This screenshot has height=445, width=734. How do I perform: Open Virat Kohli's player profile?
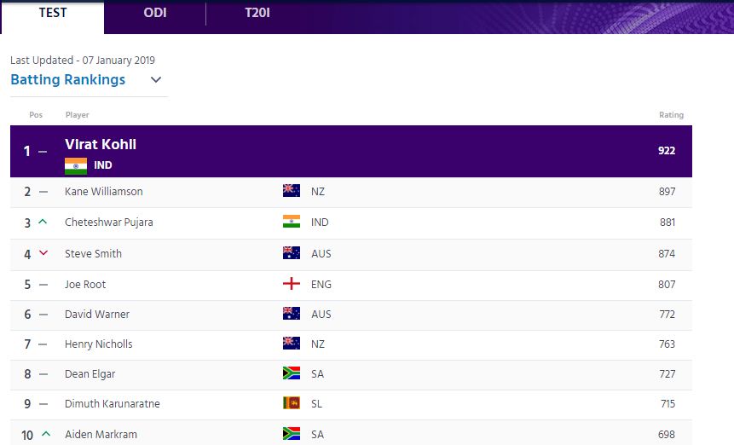(101, 144)
